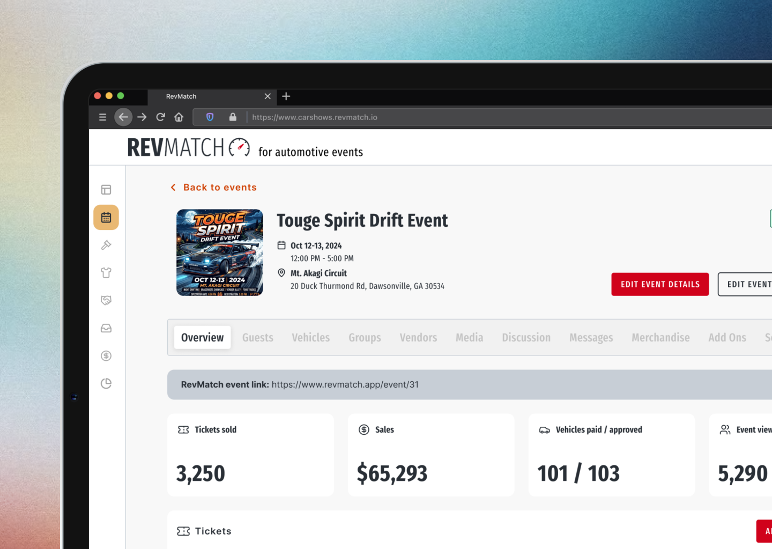
Task: Click the browser back arrow
Action: coord(123,117)
